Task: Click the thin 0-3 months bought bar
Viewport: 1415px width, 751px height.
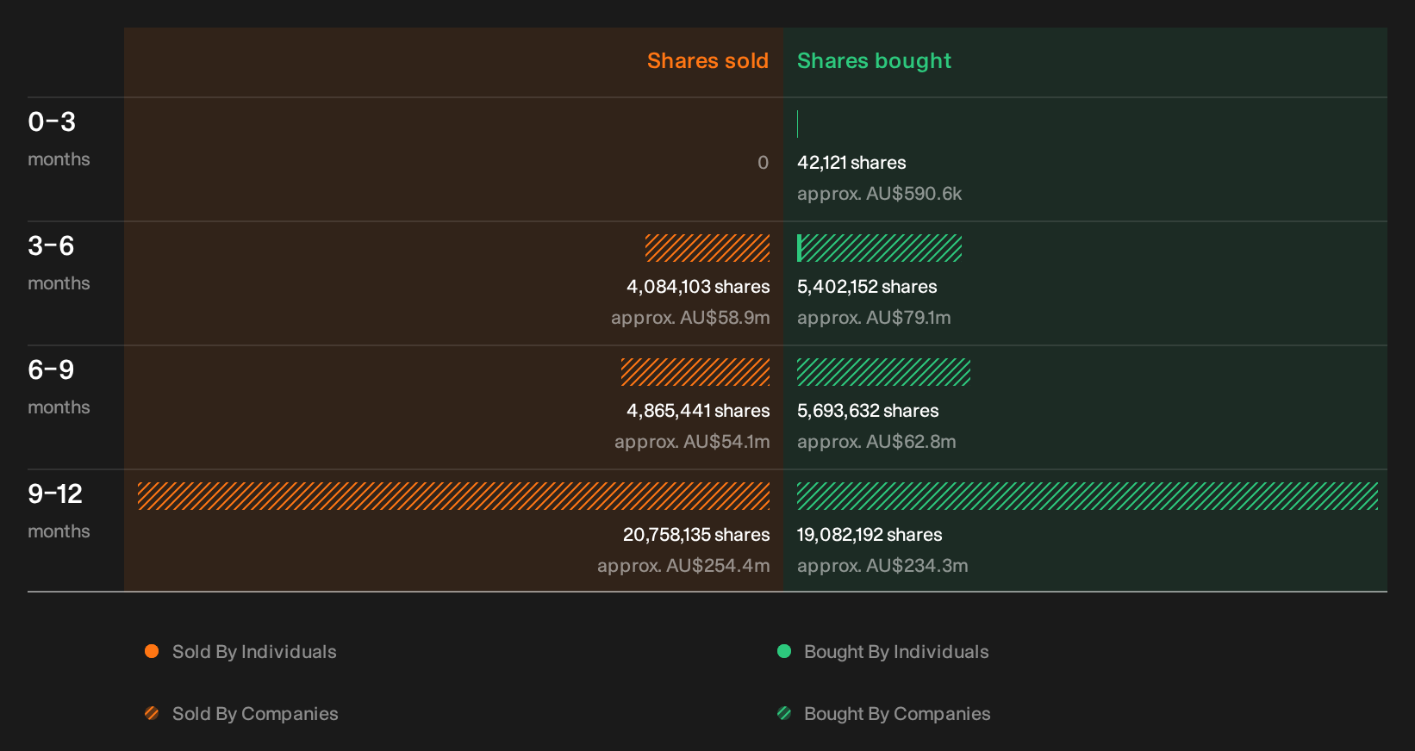Action: 798,124
